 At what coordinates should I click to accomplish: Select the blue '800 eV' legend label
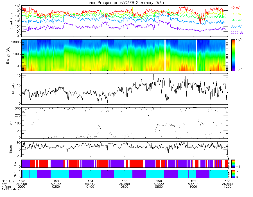(x=236, y=26)
